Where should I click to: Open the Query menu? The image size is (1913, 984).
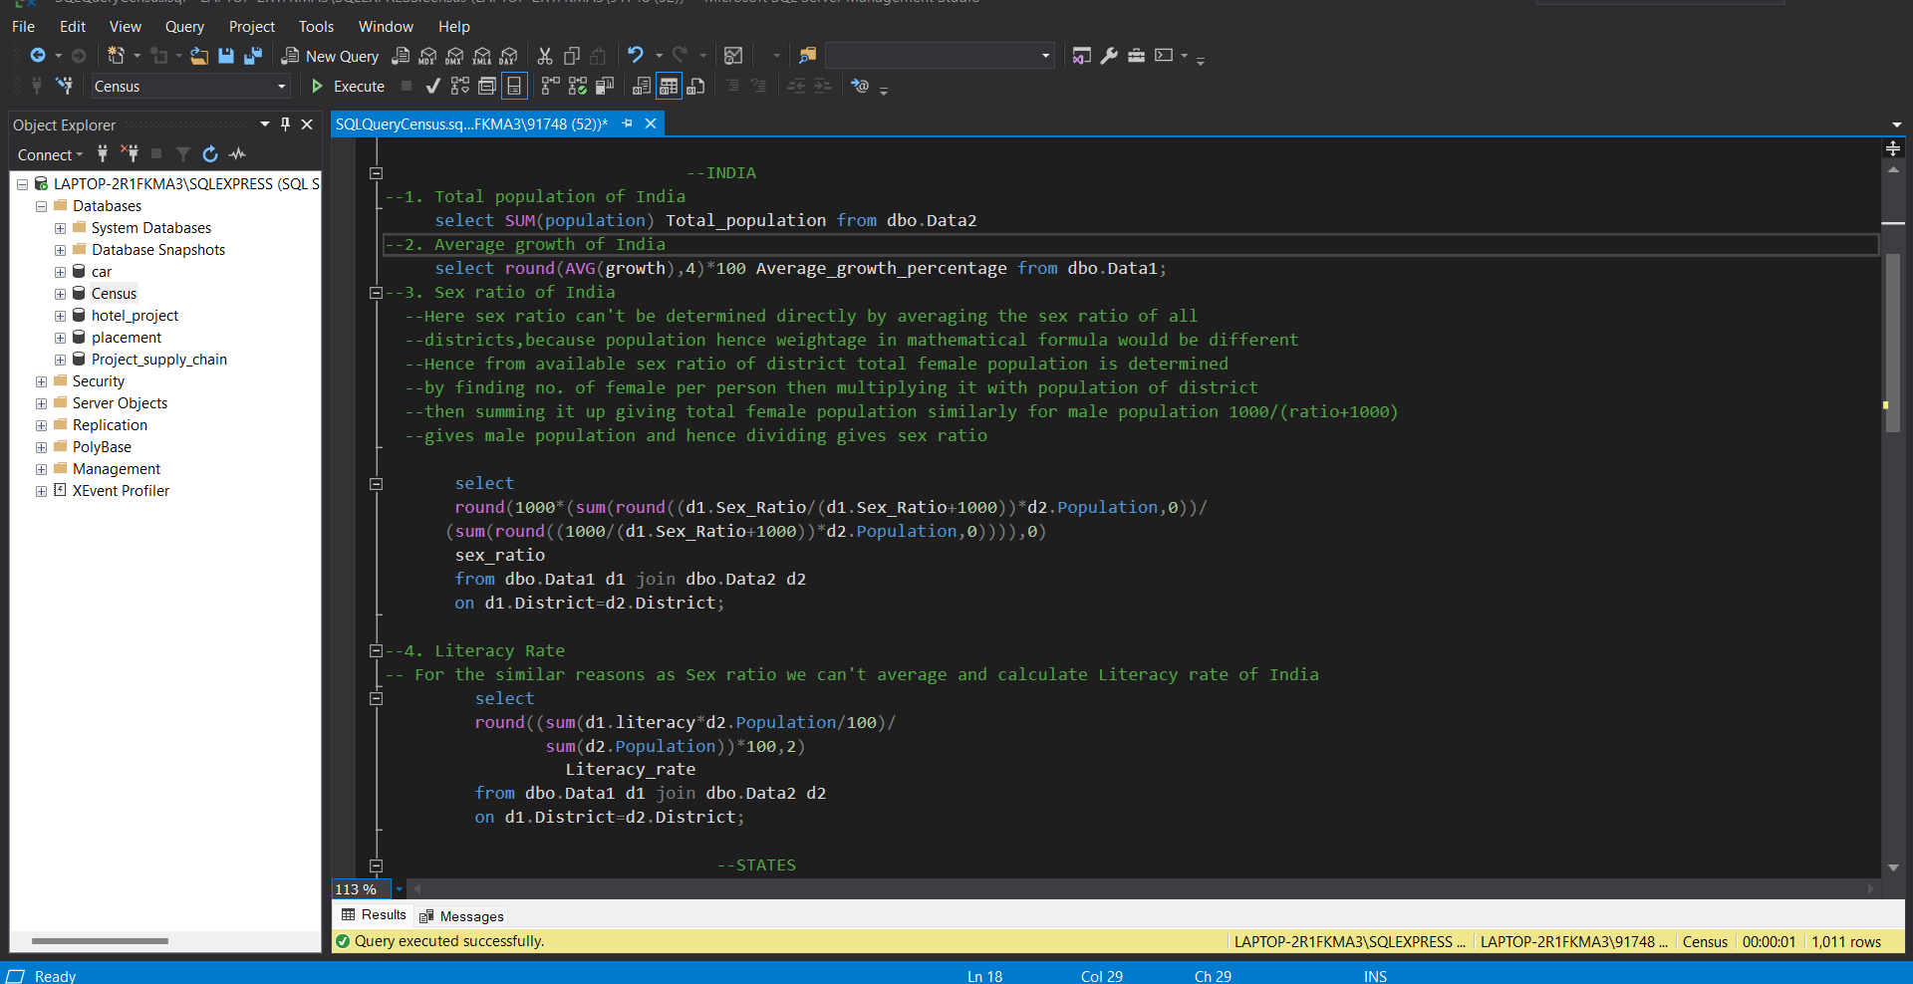[184, 27]
